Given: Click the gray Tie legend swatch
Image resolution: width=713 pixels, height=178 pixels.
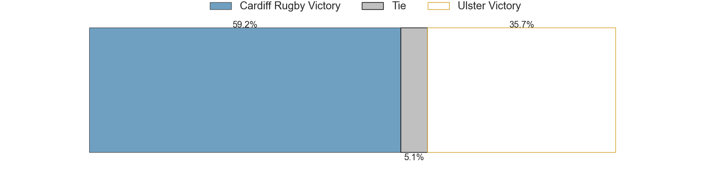Looking at the screenshot, I should point(373,6).
